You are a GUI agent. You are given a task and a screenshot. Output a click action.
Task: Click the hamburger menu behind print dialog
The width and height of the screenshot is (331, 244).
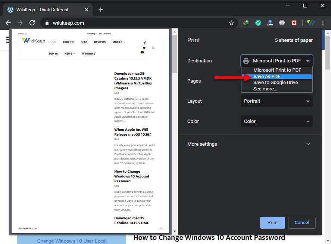[x=8, y=40]
